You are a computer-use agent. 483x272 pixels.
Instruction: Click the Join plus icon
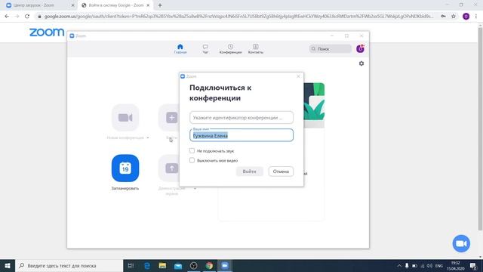(x=171, y=118)
